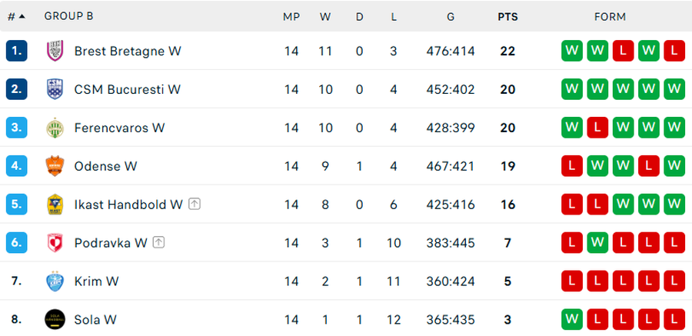Click Brest Bretagne's last form result L
The image size is (692, 336).
674,51
